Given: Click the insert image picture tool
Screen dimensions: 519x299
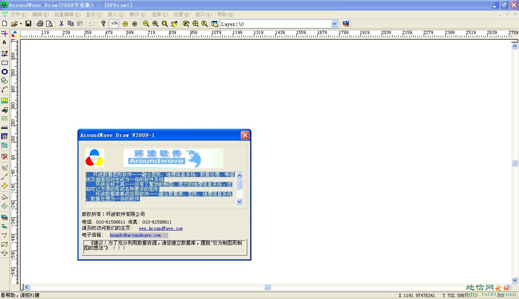Looking at the screenshot, I should 4,100.
